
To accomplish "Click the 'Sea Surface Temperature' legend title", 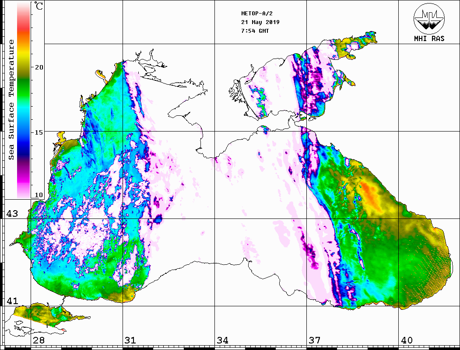I will pyautogui.click(x=11, y=100).
